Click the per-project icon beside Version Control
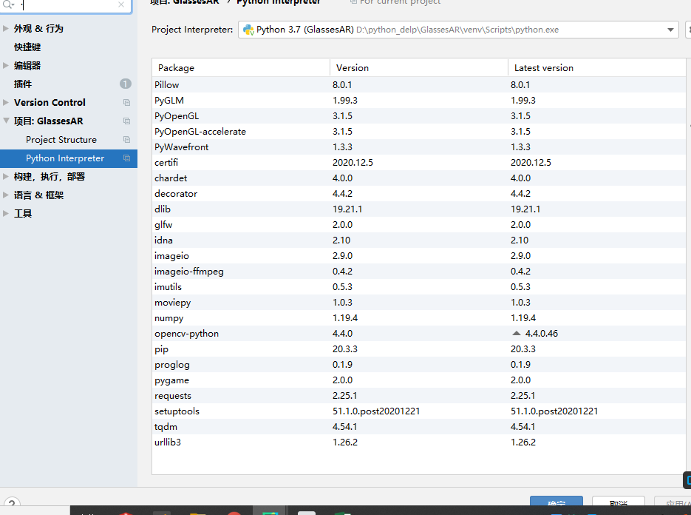This screenshot has height=515, width=691. point(127,102)
